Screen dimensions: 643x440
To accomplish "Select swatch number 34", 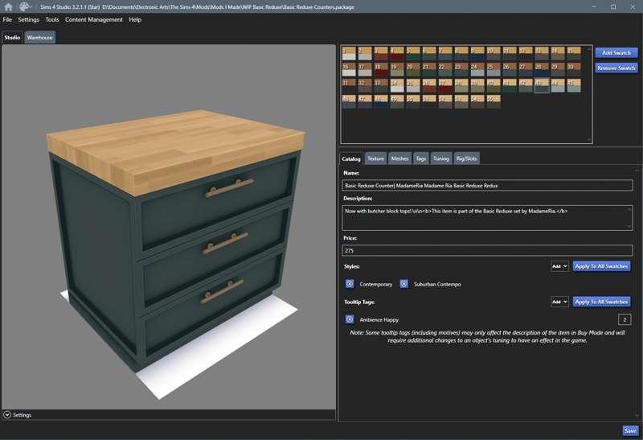I will pyautogui.click(x=397, y=85).
